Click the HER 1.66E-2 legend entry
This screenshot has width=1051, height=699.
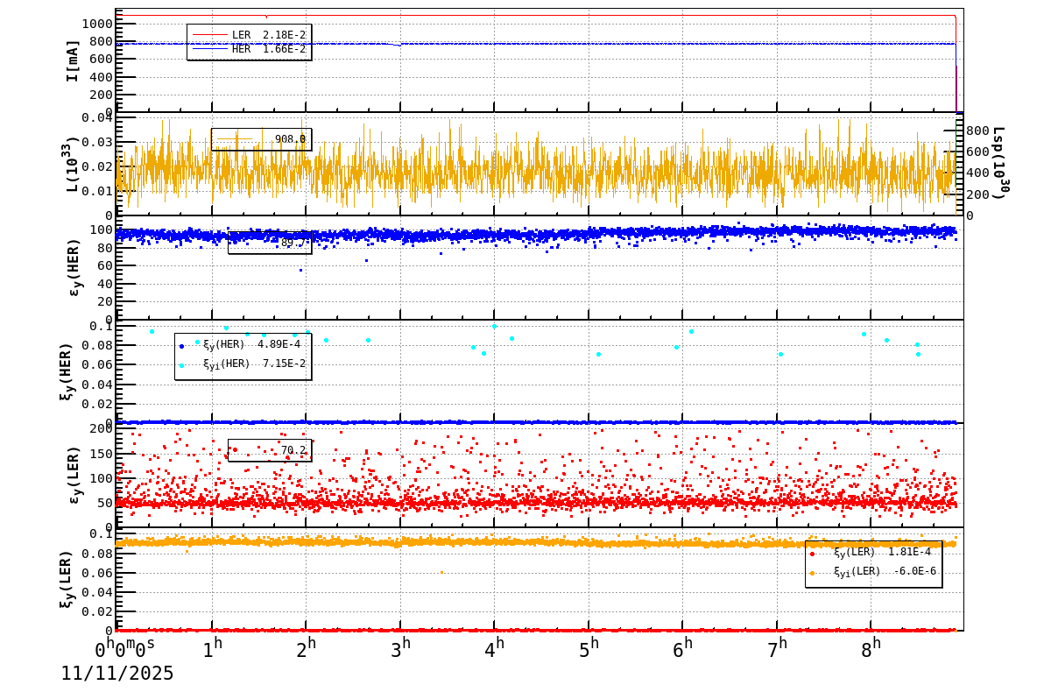(x=268, y=49)
